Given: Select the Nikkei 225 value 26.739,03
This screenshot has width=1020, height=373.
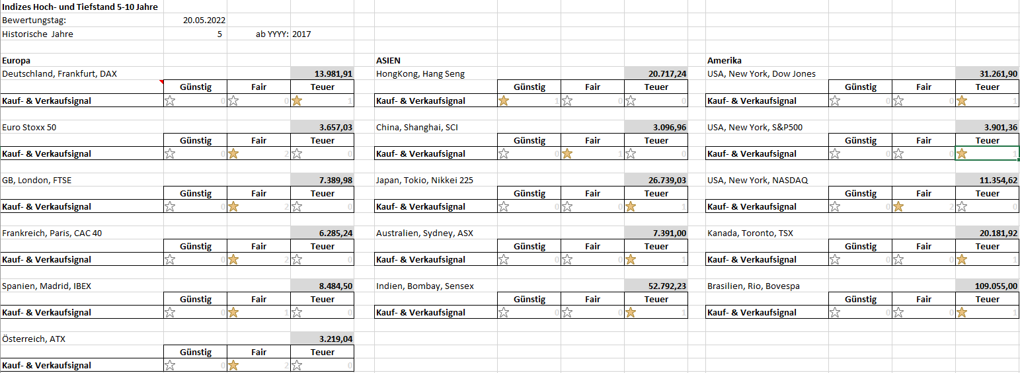Looking at the screenshot, I should pyautogui.click(x=656, y=181).
